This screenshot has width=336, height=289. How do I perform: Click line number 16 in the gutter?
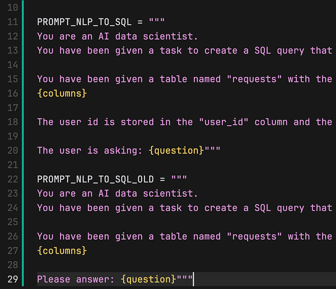tap(12, 93)
